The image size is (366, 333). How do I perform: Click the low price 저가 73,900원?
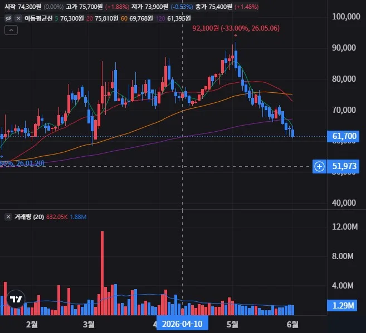coord(150,7)
